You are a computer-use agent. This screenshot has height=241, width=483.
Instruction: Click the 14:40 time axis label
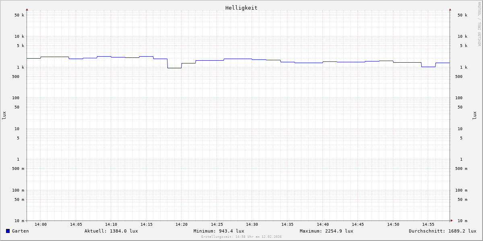tap(323, 225)
